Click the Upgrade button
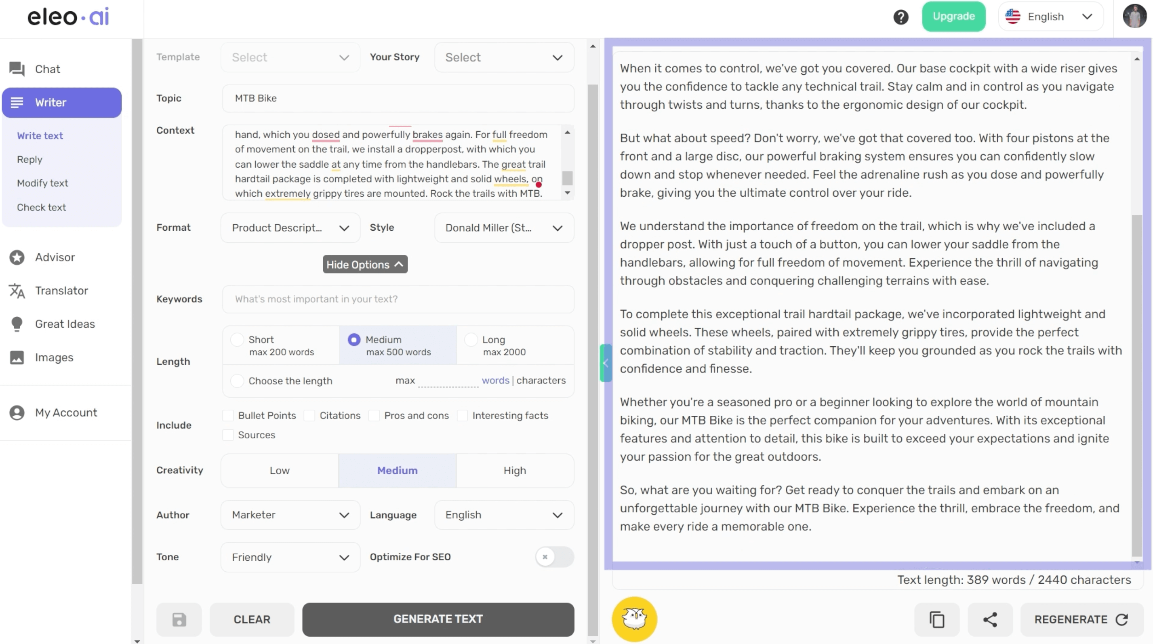 pos(953,17)
